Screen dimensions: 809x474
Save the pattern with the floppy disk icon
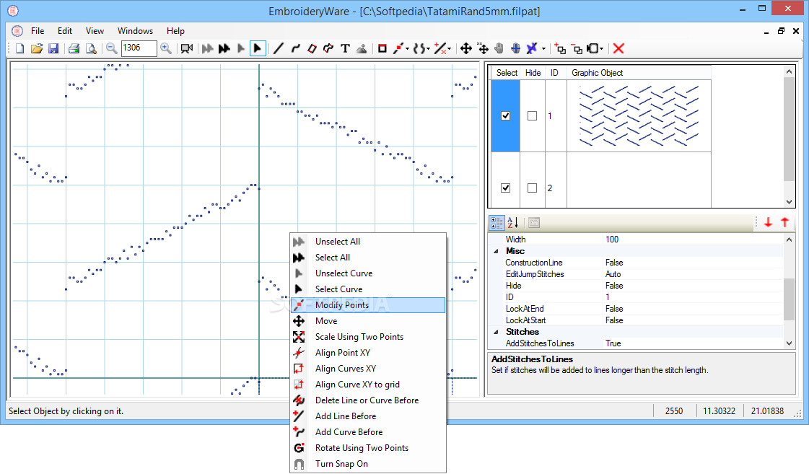pyautogui.click(x=53, y=48)
